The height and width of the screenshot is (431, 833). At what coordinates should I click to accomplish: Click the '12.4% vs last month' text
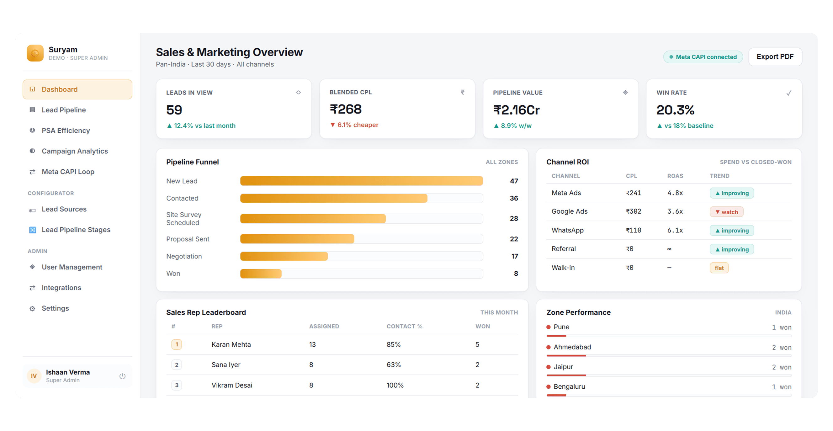(204, 126)
